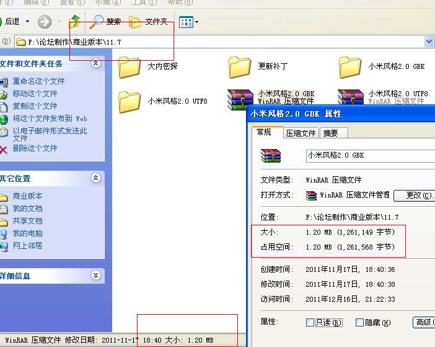Select the 小米风格2.0 UTF8 WinRAR archive icon
The width and height of the screenshot is (435, 347).
click(350, 97)
